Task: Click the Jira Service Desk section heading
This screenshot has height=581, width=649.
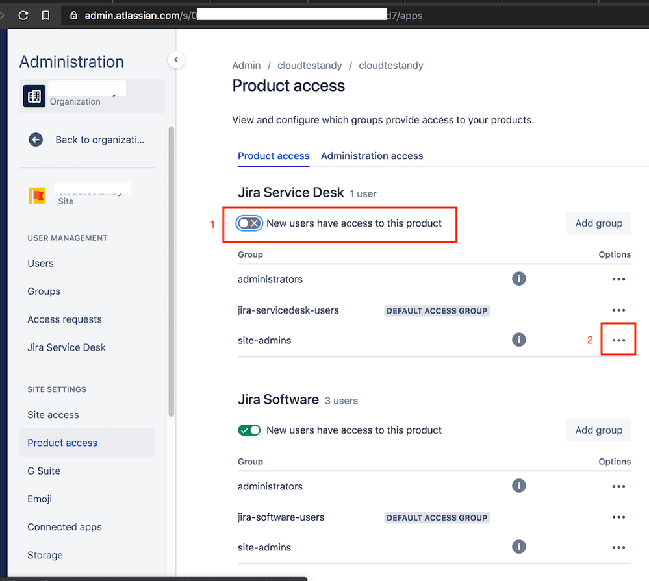Action: click(x=290, y=193)
